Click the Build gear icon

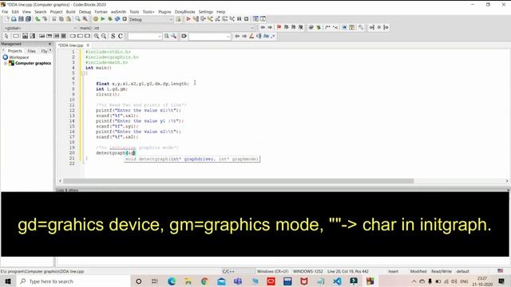(96, 19)
